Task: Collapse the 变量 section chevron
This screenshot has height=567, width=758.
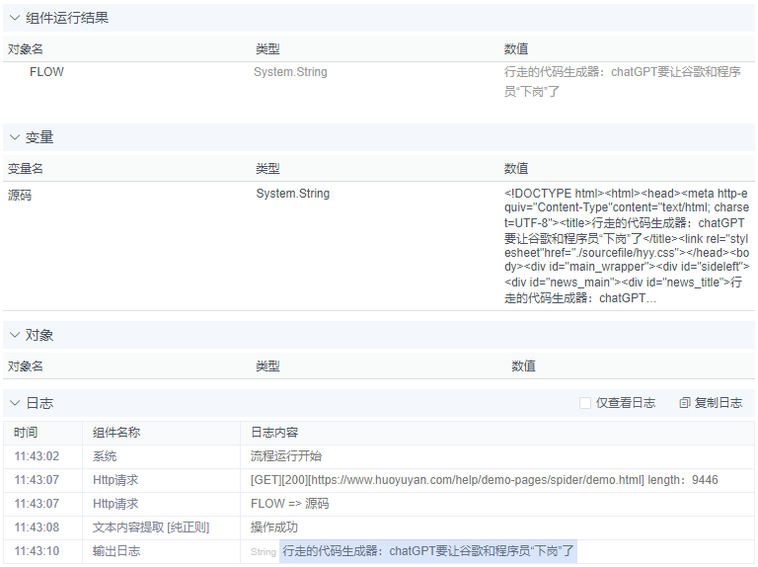Action: (x=15, y=137)
